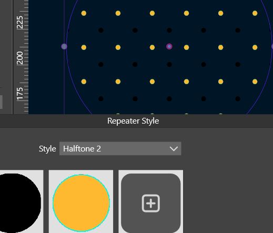Click the gray scrollbar thumb at the left edge

[1, 102]
